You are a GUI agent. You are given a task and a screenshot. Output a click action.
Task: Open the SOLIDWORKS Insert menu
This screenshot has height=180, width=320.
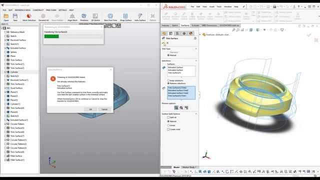click(212, 6)
